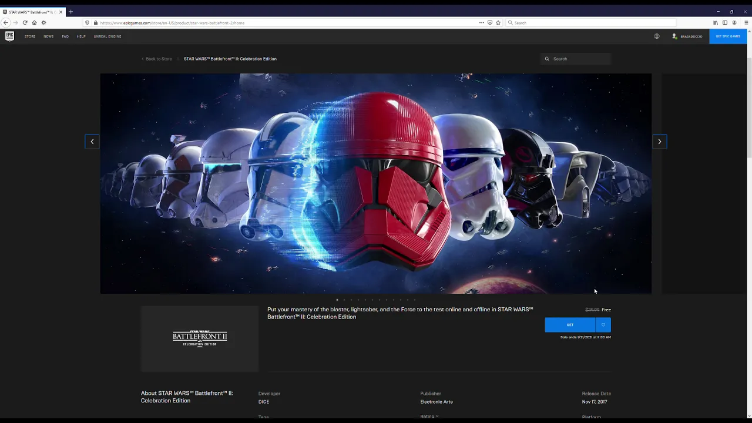Image resolution: width=752 pixels, height=423 pixels.
Task: Open the Firefox account icon
Action: coord(734,22)
